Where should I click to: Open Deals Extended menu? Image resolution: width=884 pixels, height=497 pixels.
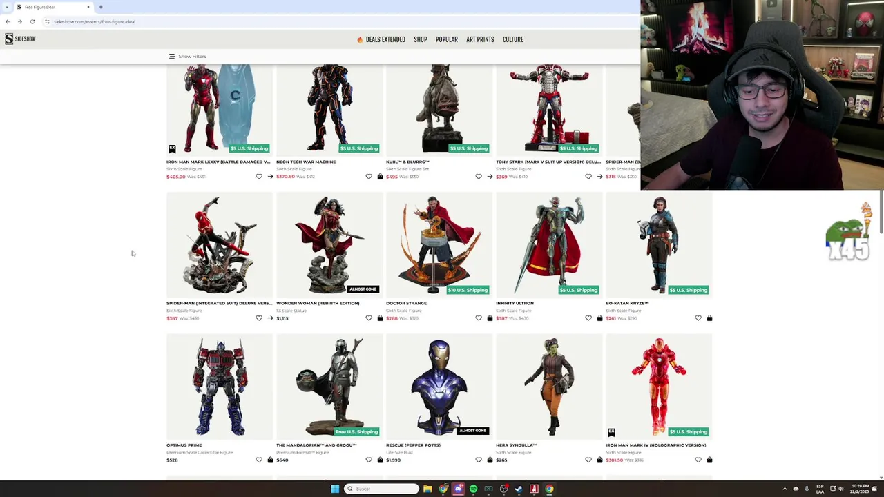(x=385, y=39)
